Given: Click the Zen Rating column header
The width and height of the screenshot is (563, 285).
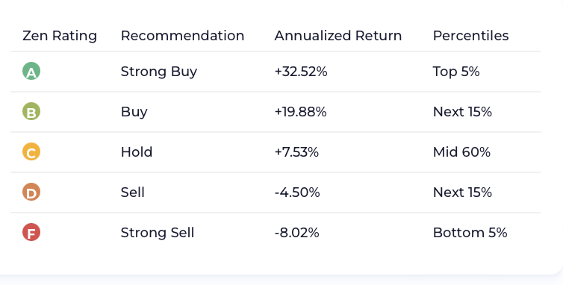Looking at the screenshot, I should click(60, 36).
